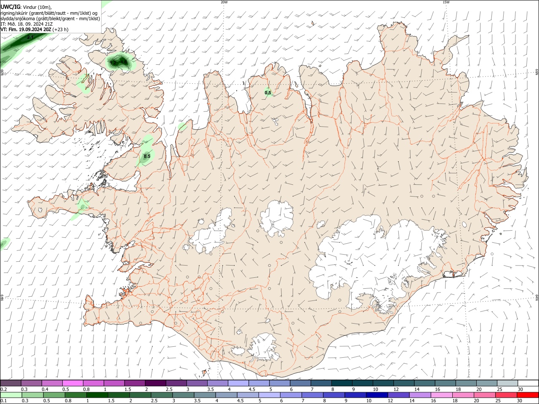Select the bright red 30 rain swatch

click(x=528, y=395)
